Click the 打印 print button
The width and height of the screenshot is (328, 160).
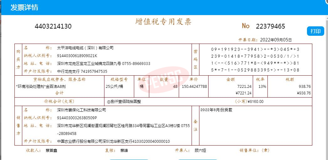pyautogui.click(x=315, y=31)
